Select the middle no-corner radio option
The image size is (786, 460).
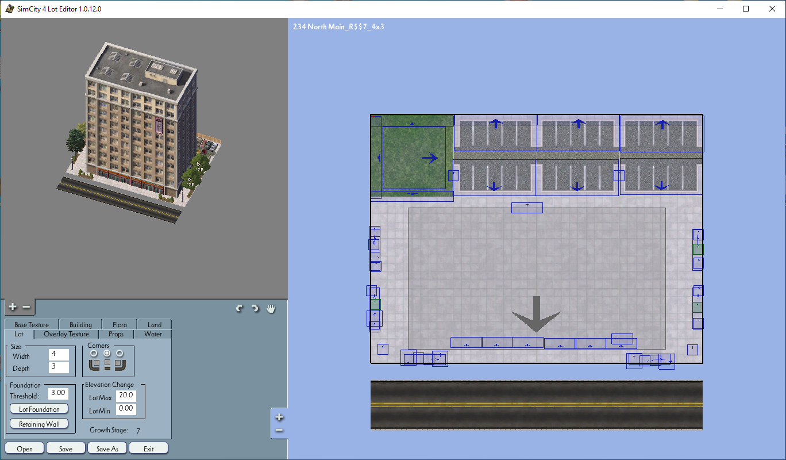107,353
